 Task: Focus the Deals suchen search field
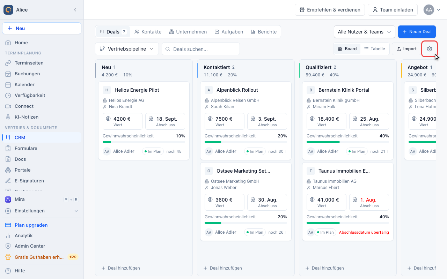pyautogui.click(x=201, y=49)
